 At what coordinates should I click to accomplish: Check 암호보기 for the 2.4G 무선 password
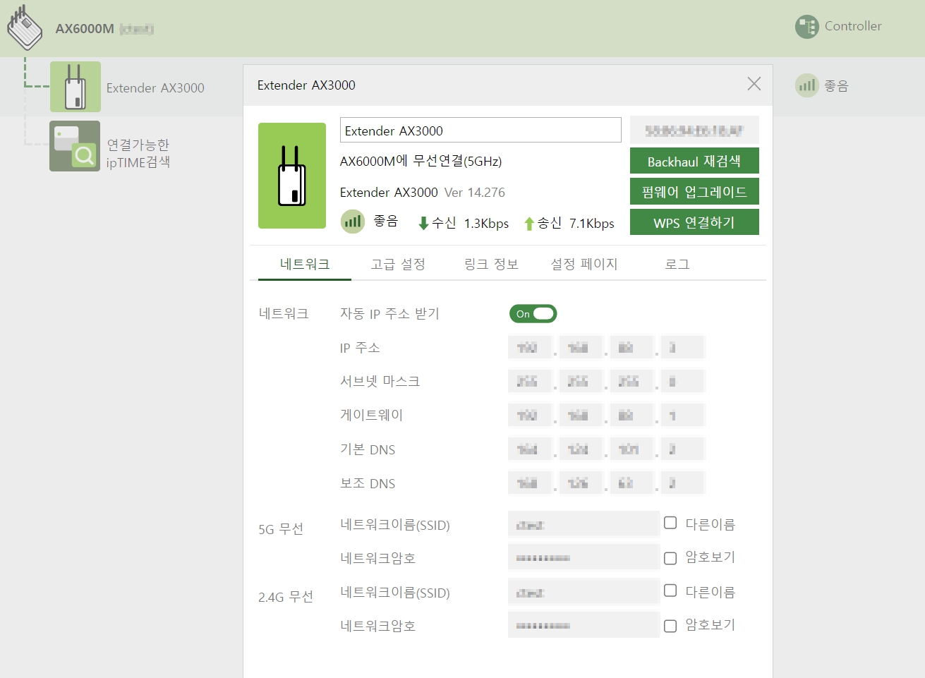pyautogui.click(x=670, y=626)
